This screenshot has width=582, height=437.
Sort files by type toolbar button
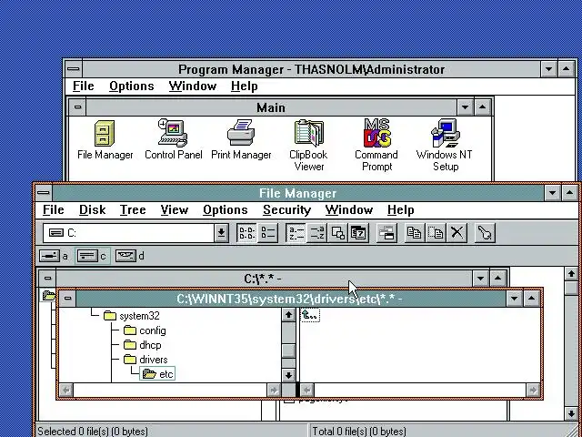(317, 233)
